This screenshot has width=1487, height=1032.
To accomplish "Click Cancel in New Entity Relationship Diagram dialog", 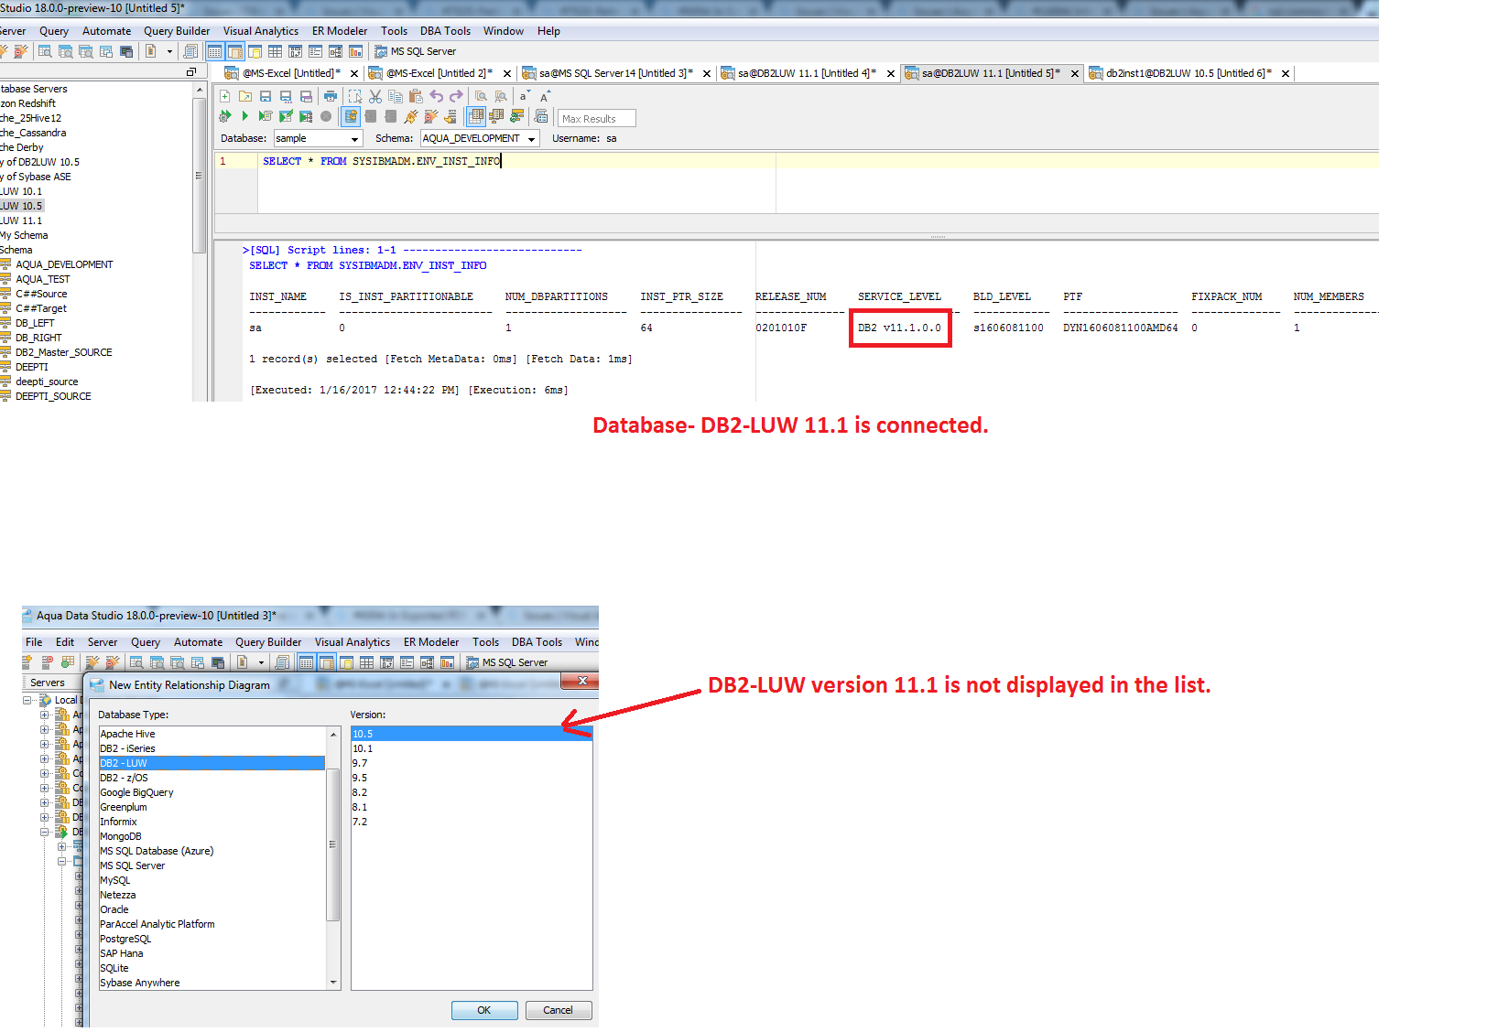I will point(558,1010).
